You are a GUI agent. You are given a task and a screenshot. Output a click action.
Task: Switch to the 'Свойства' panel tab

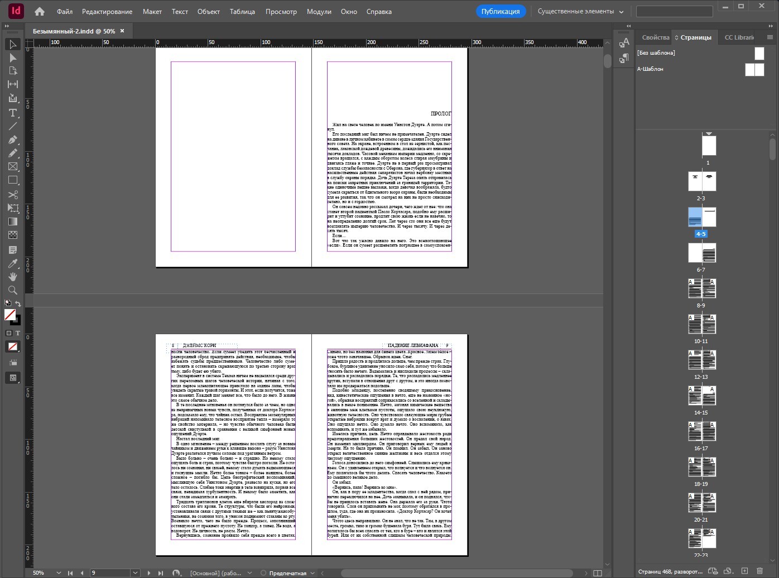pyautogui.click(x=655, y=37)
